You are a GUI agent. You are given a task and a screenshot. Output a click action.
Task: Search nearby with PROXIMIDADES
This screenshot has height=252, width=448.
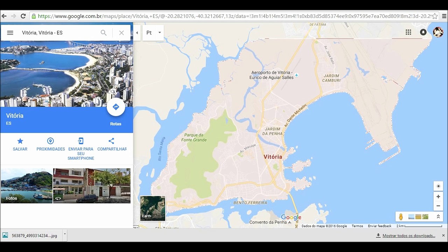pos(51,144)
